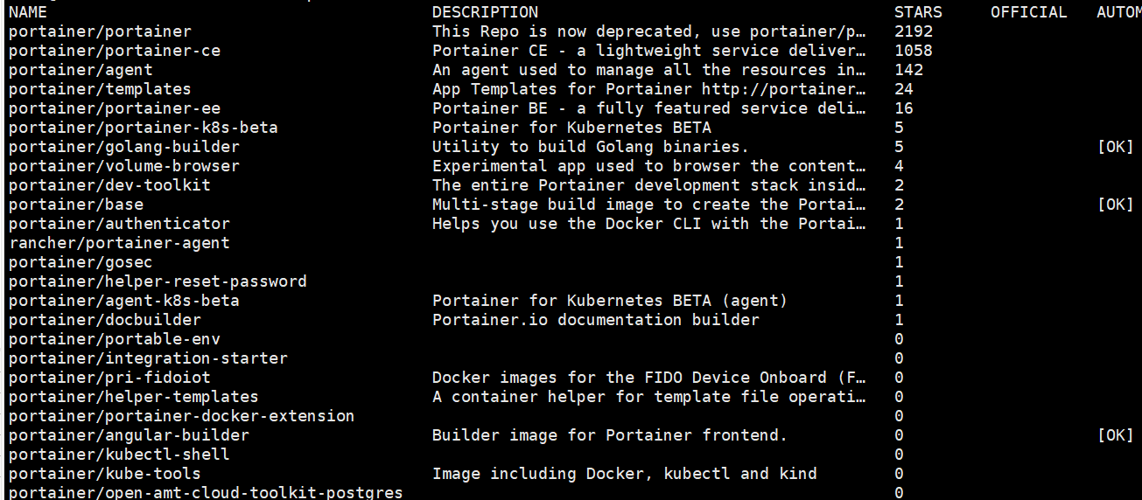Click the portainer/portainer image name

click(100, 31)
